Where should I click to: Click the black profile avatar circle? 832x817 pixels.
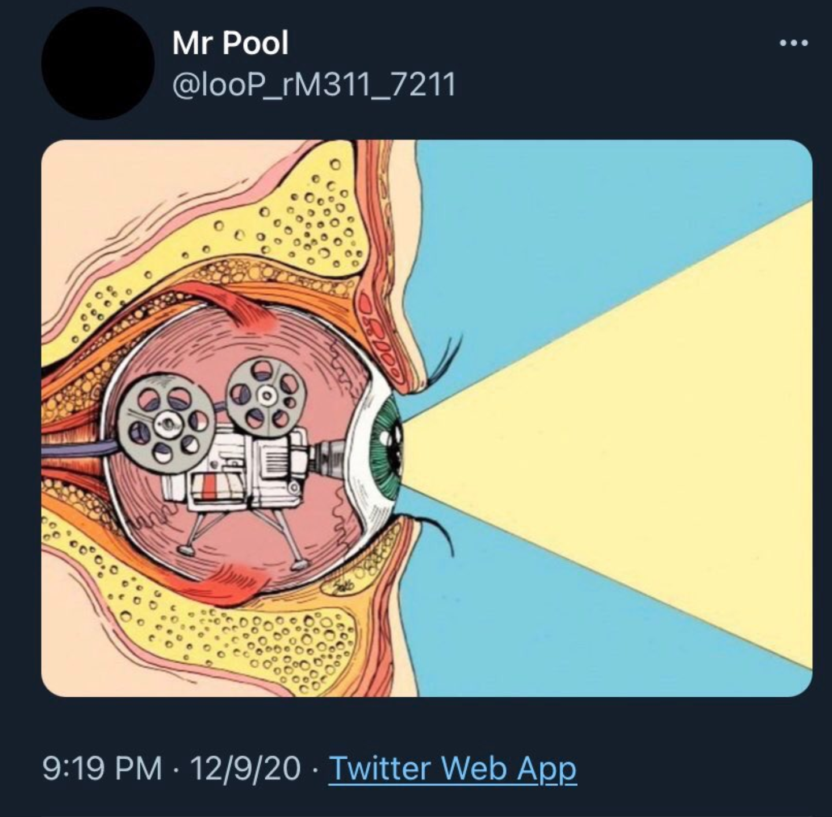(98, 63)
